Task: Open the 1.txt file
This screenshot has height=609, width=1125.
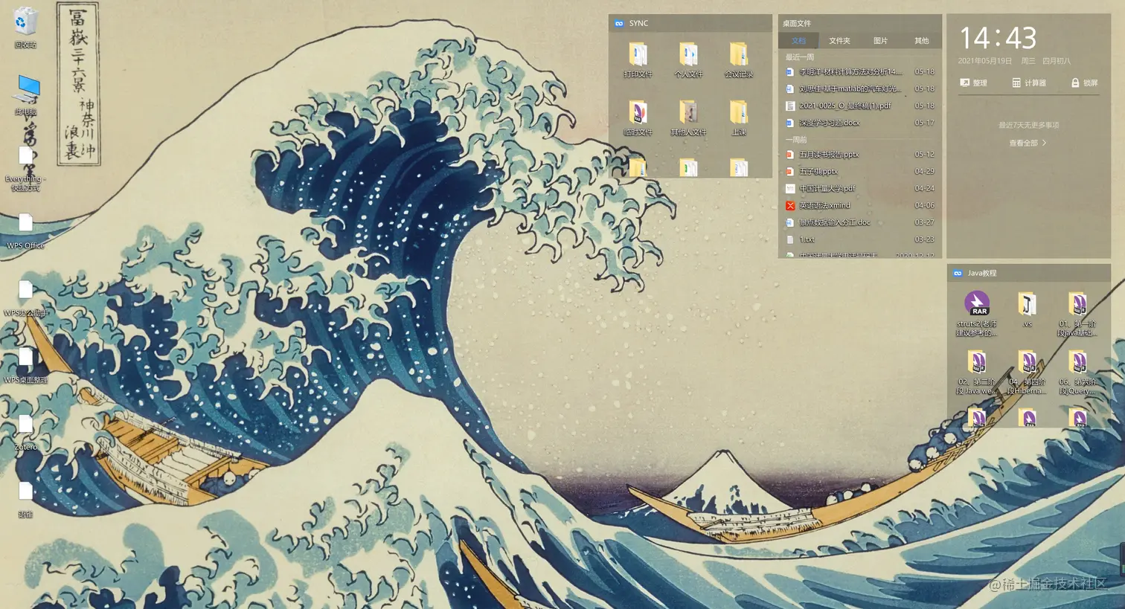Action: [860, 239]
